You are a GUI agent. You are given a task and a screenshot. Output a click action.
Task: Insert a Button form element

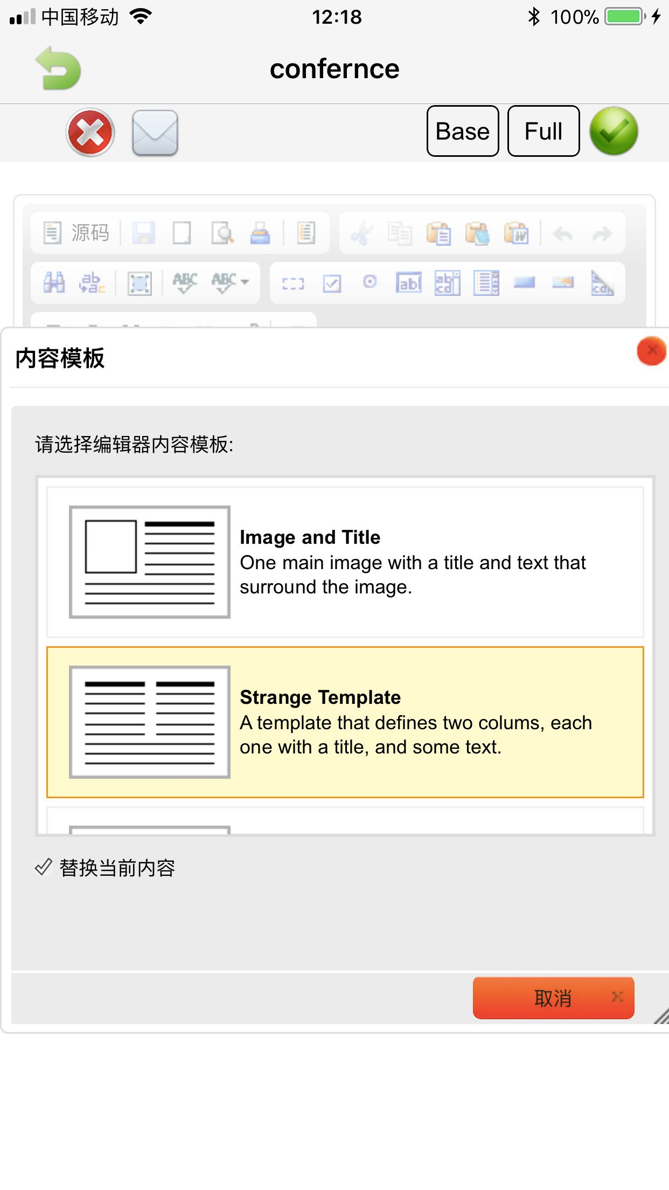[x=524, y=282]
